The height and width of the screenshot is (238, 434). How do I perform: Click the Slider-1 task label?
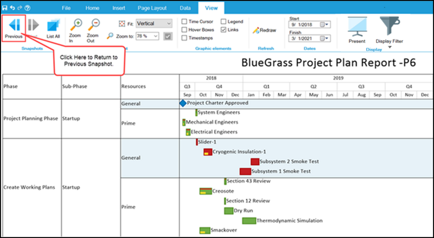coord(207,142)
